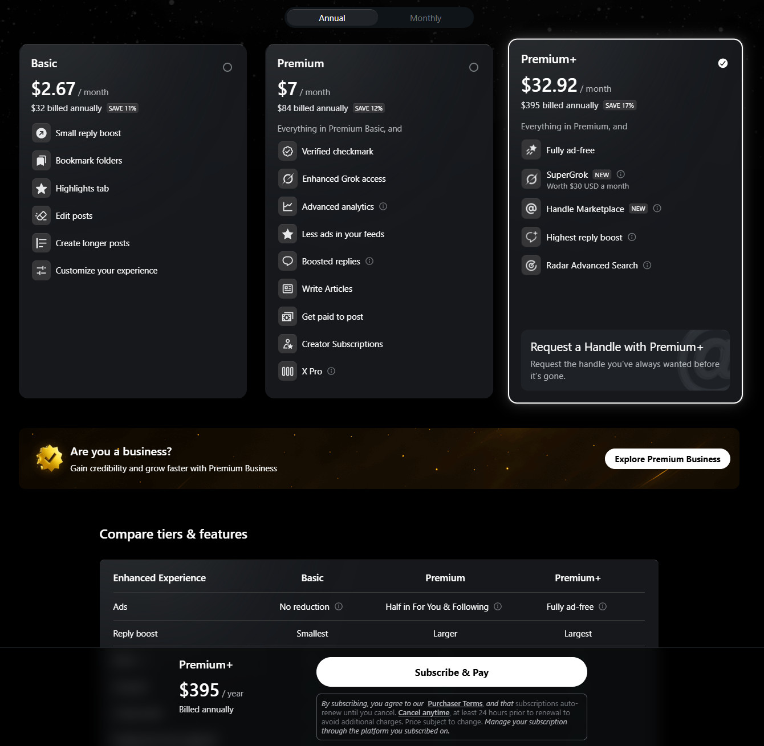Viewport: 764px width, 746px height.
Task: Click info icon next to Highest reply boost
Action: tap(632, 237)
